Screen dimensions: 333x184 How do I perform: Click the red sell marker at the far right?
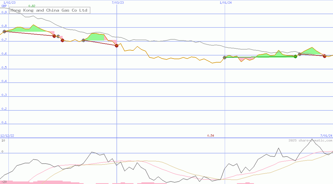tap(324, 56)
